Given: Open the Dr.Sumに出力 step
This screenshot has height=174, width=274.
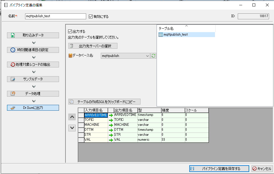Looking at the screenshot, I should click(x=33, y=108).
